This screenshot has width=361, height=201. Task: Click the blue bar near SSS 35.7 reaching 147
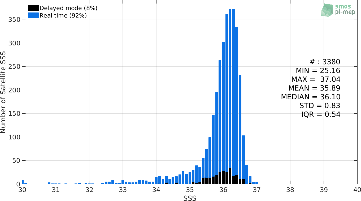213,146
